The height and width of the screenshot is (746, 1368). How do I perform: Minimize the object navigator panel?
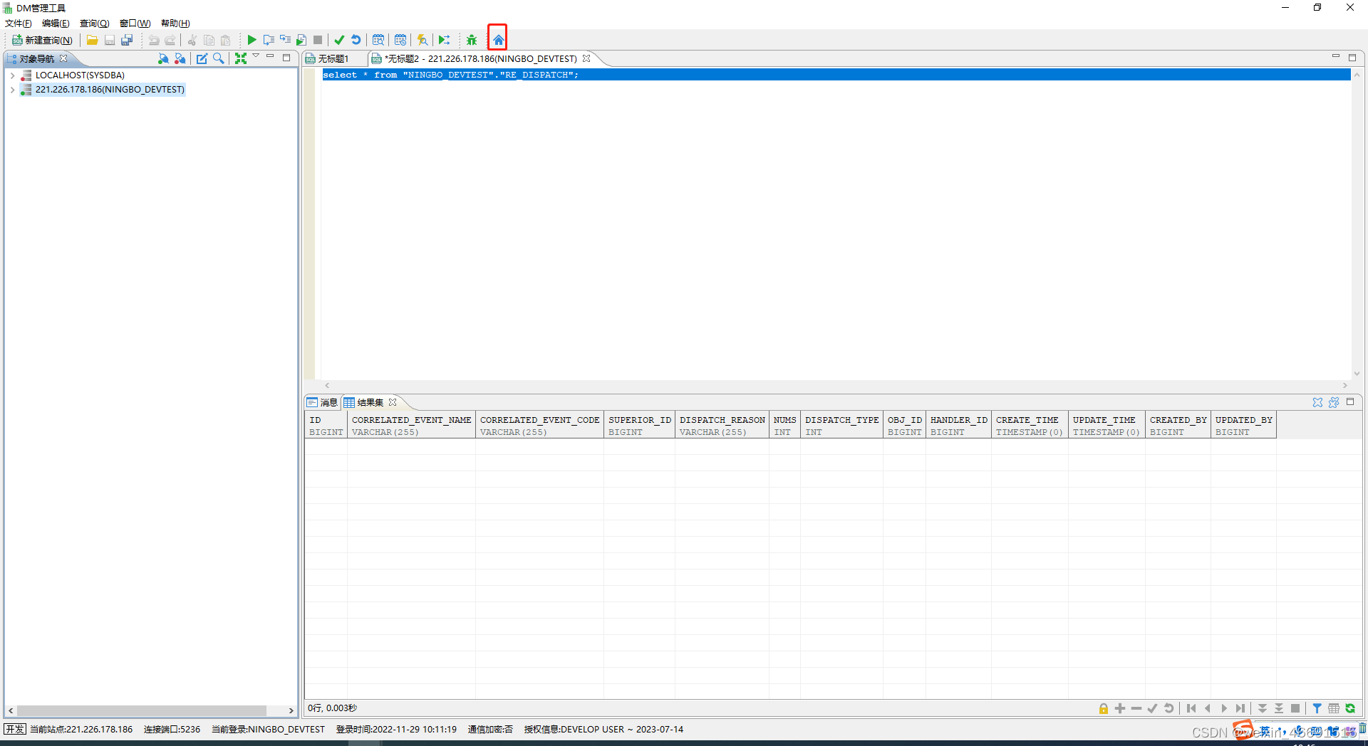point(270,56)
